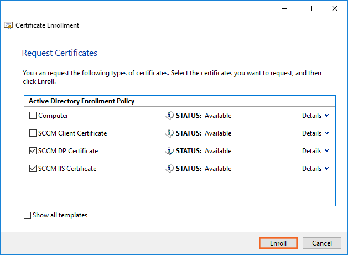
Task: Select the SCCM IIS Certificate label
Action: (x=67, y=169)
